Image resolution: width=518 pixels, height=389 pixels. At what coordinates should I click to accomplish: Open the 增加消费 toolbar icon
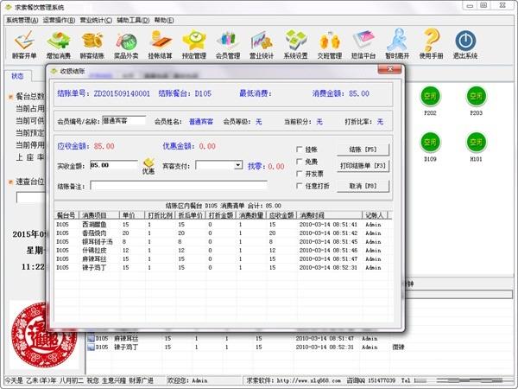coord(59,41)
